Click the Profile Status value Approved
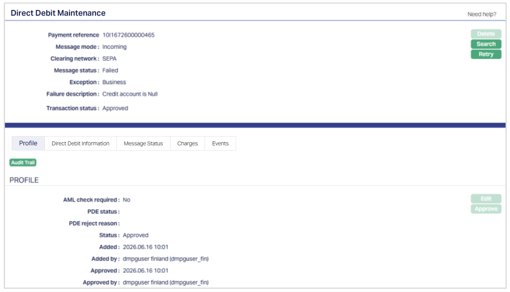Image resolution: width=510 pixels, height=292 pixels. [x=135, y=235]
